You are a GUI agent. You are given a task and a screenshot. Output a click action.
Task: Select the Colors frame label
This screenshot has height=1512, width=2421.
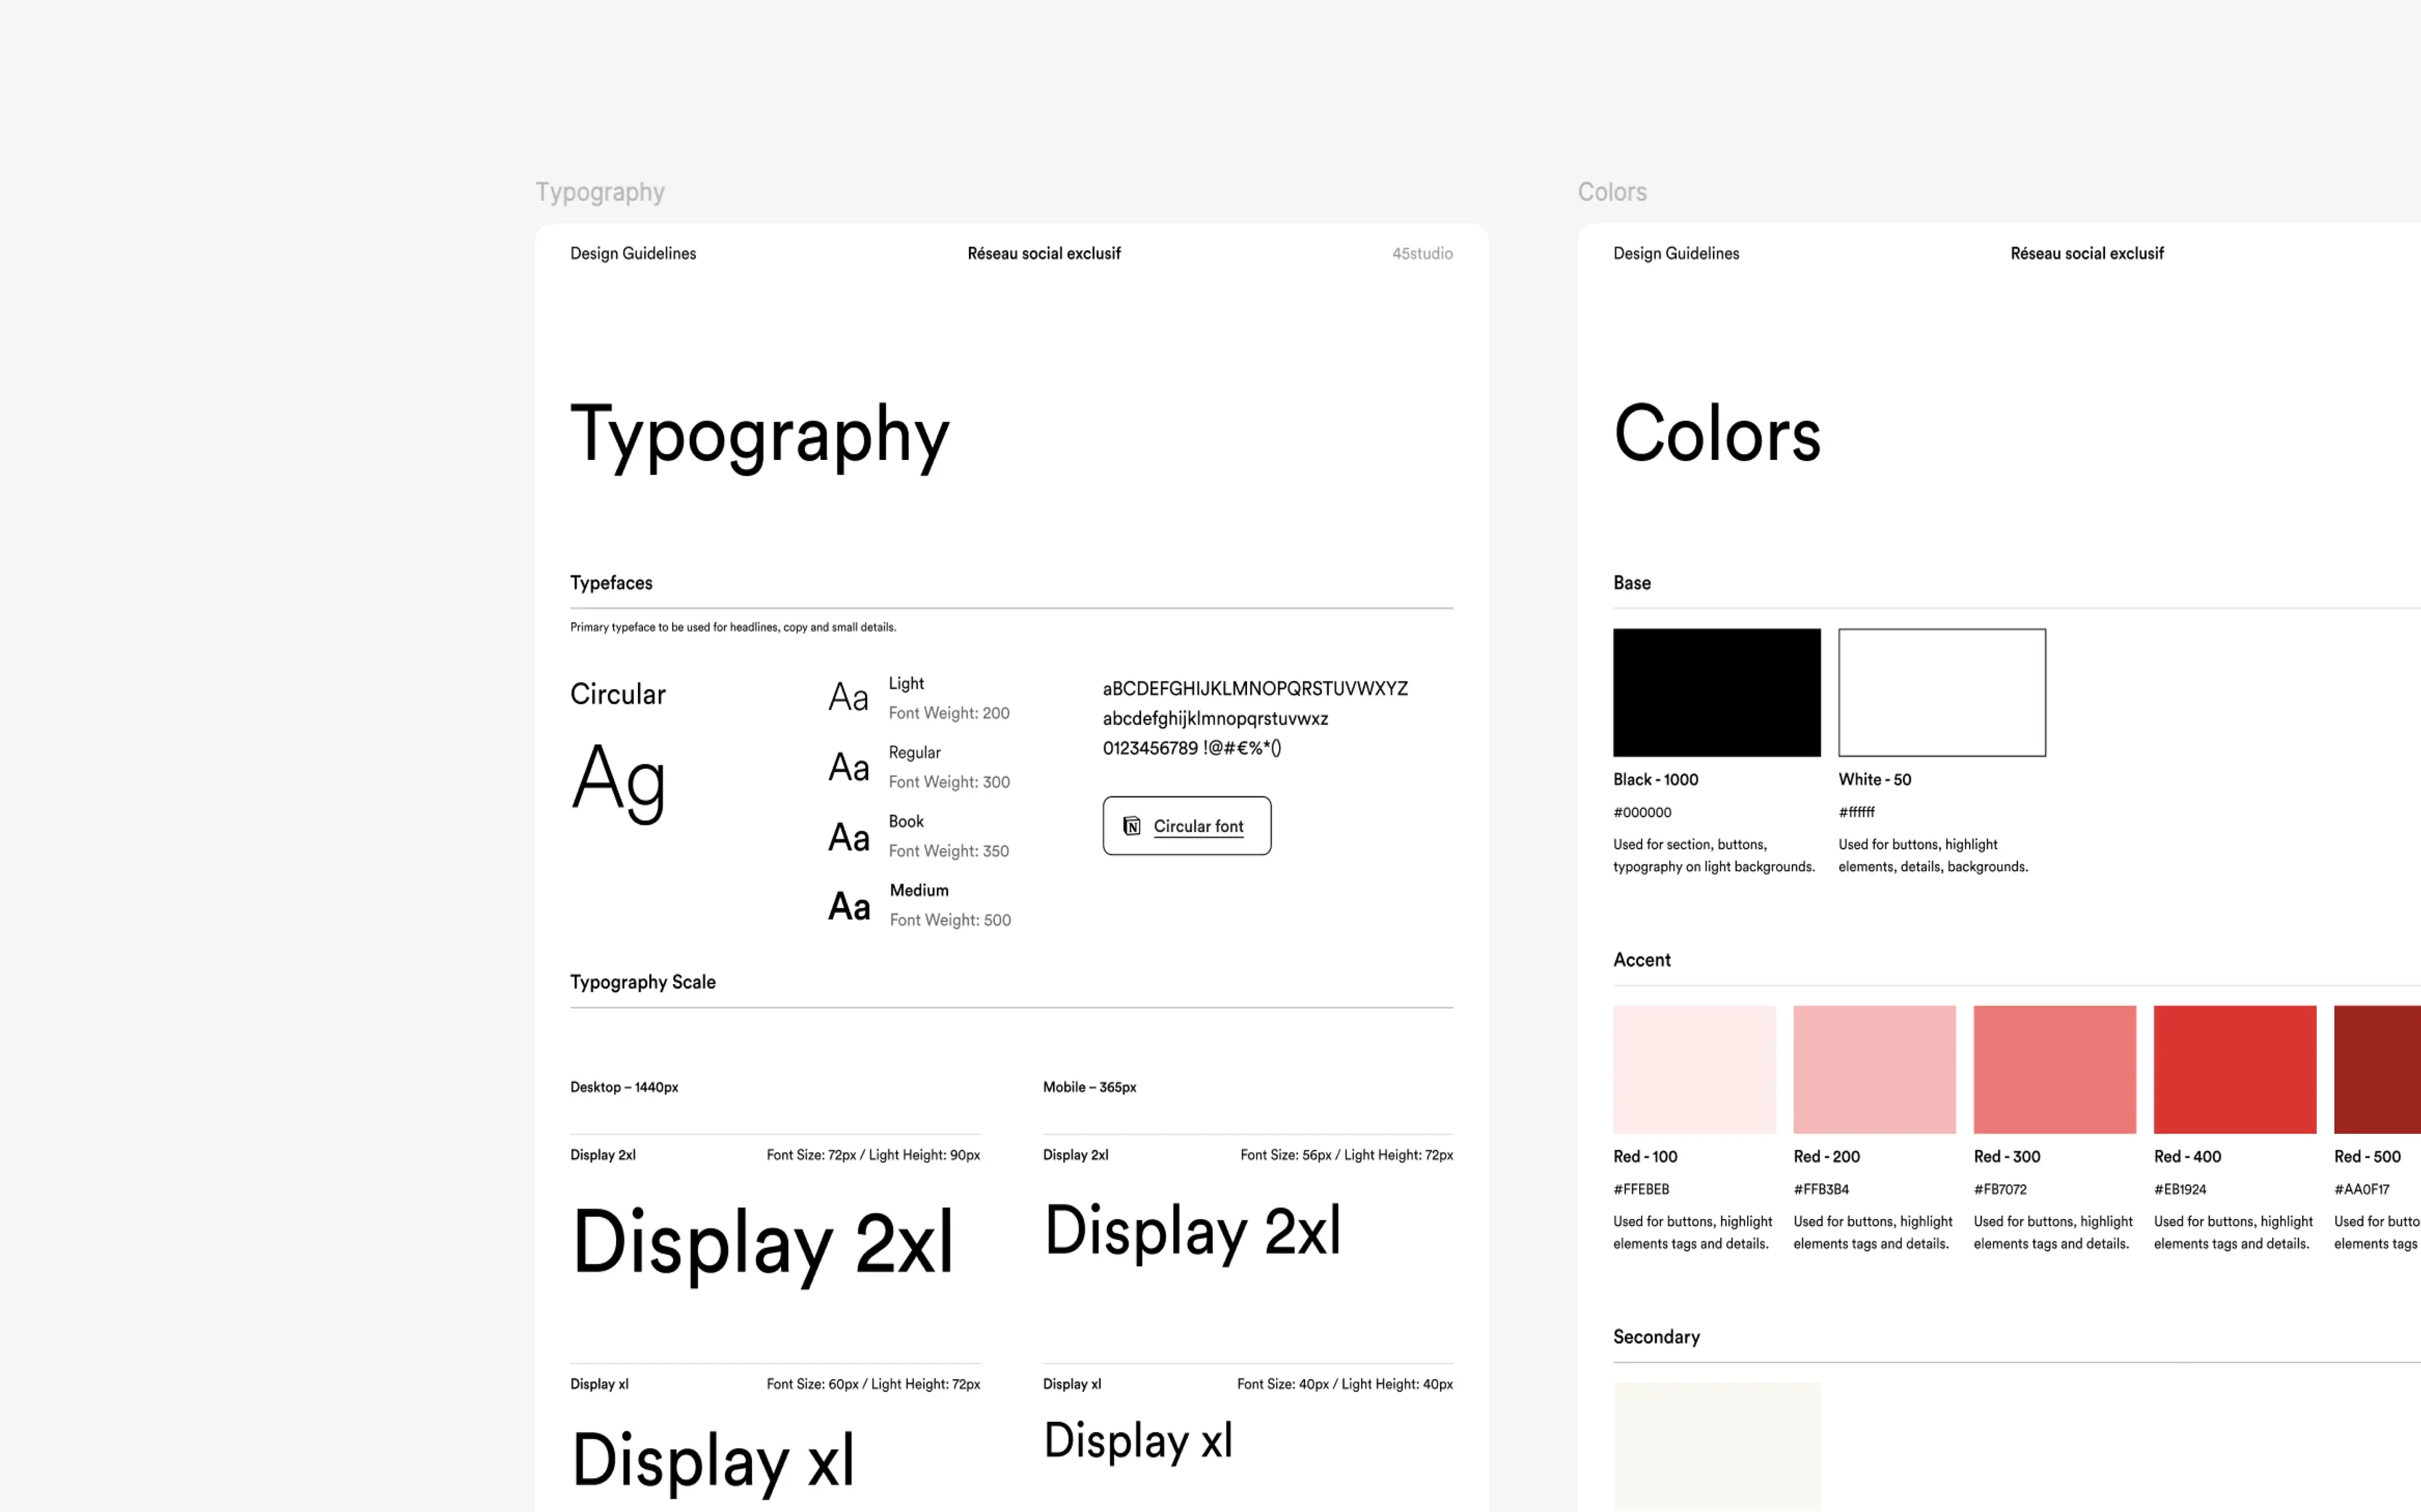tap(1611, 192)
